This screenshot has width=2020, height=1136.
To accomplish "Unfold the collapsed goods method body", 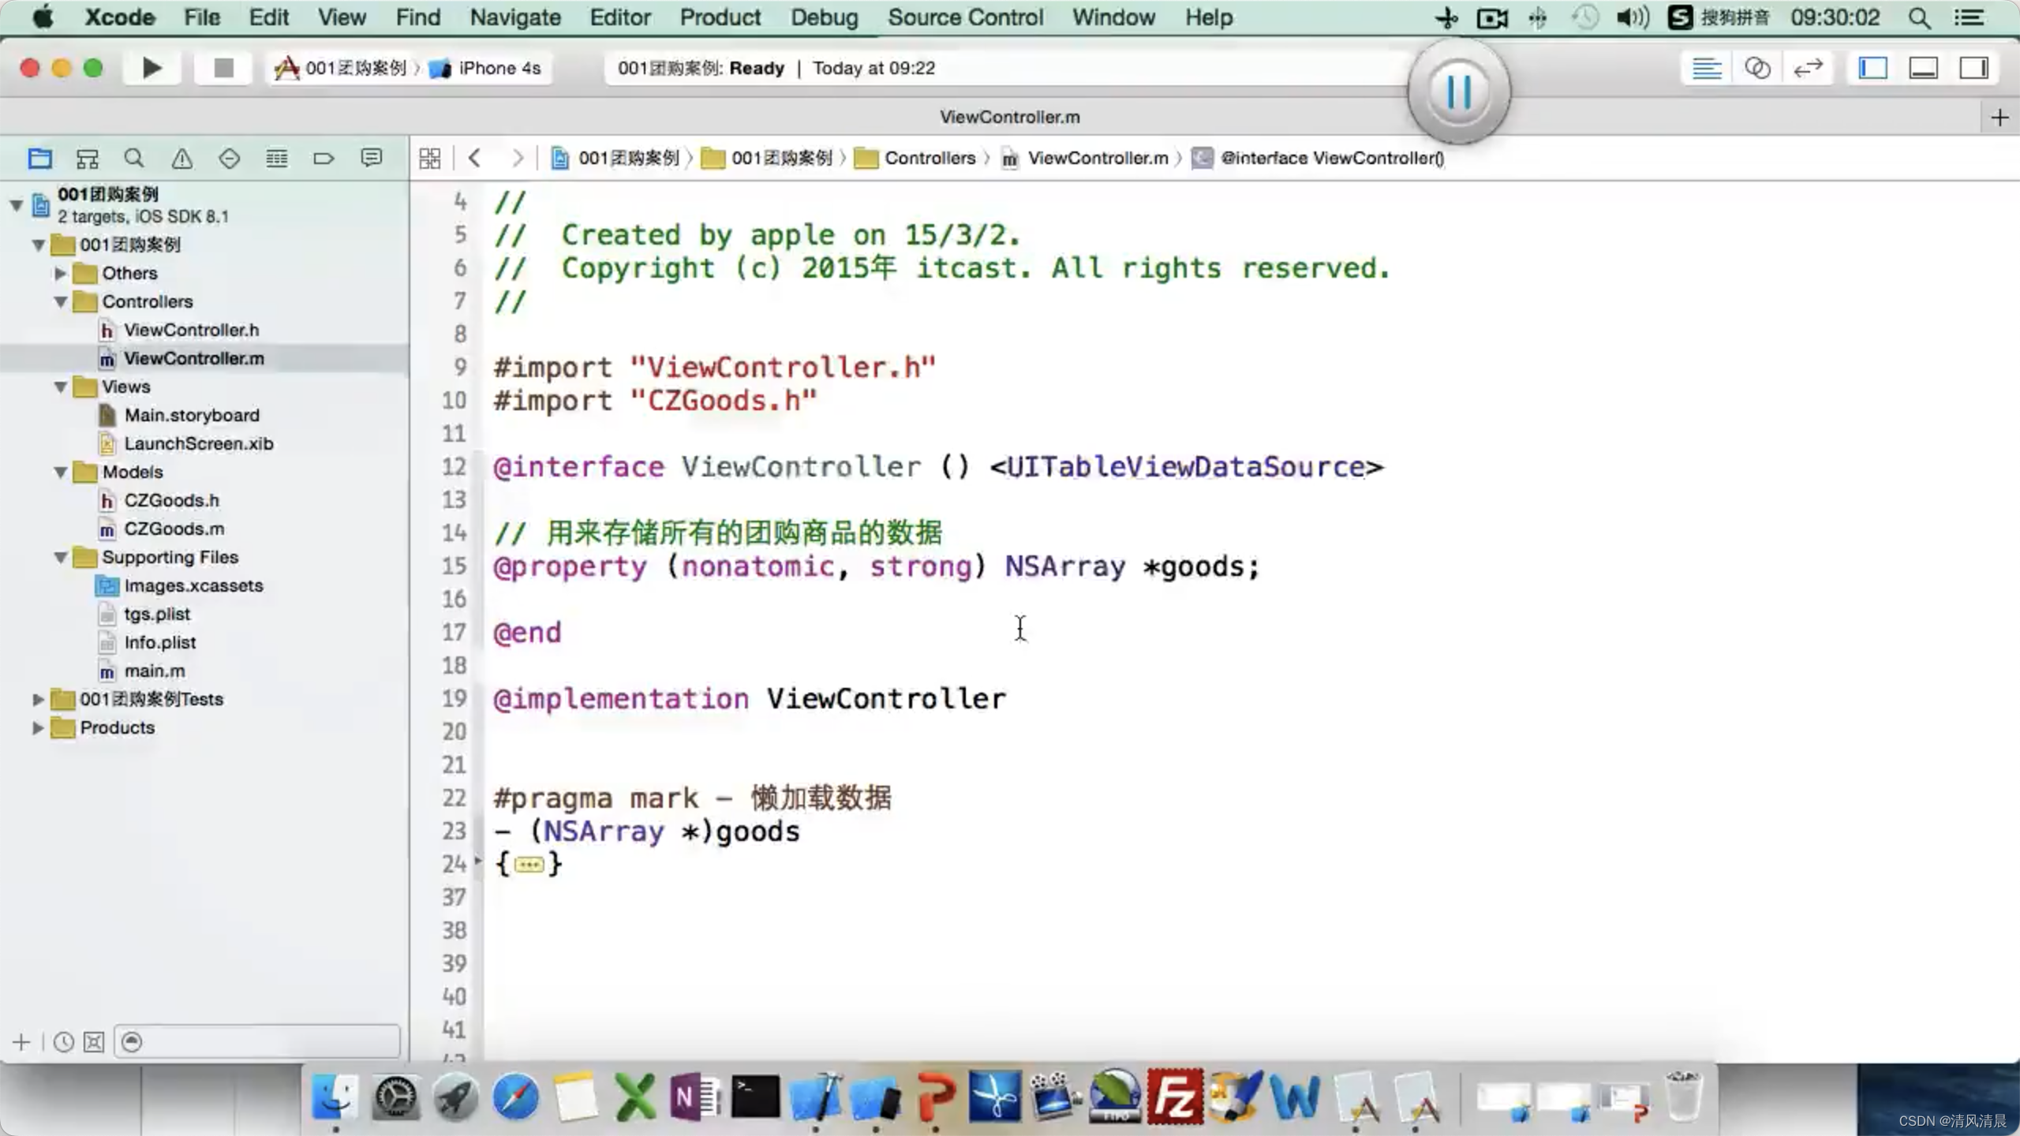I will 529,865.
